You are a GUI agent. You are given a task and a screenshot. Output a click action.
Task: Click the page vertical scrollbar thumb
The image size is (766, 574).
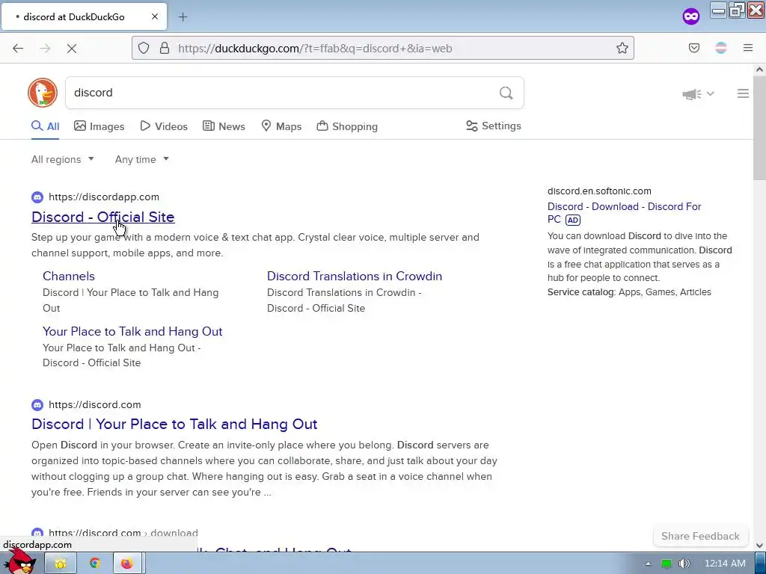pos(759,128)
